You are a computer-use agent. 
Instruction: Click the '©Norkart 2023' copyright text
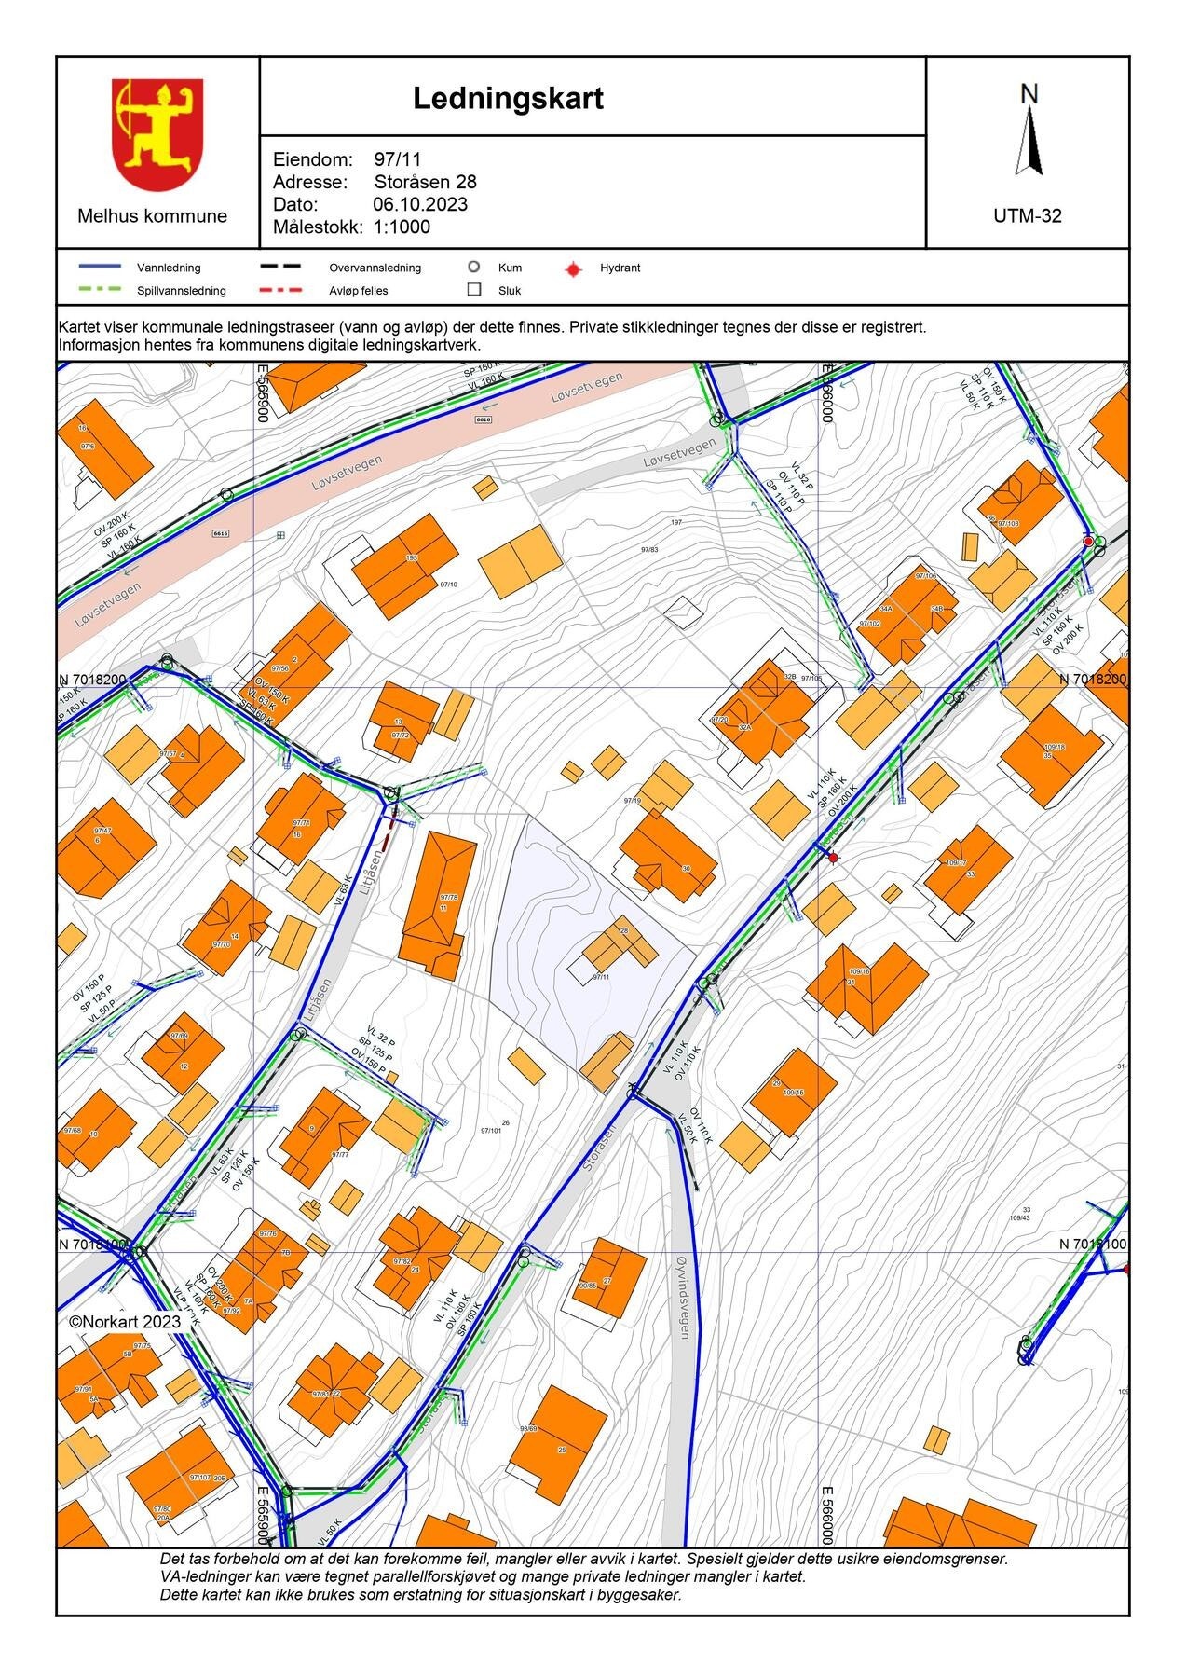tap(125, 1321)
